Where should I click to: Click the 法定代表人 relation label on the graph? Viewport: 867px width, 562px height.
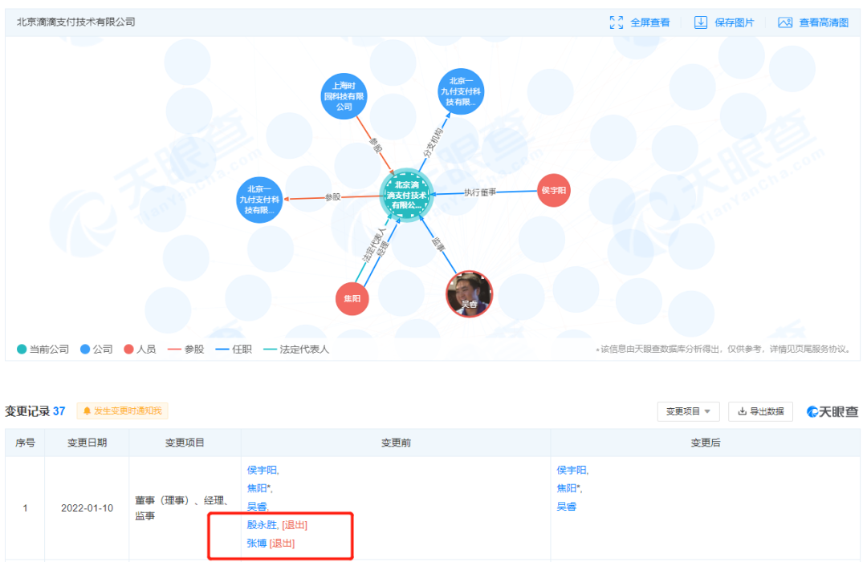[x=374, y=245]
